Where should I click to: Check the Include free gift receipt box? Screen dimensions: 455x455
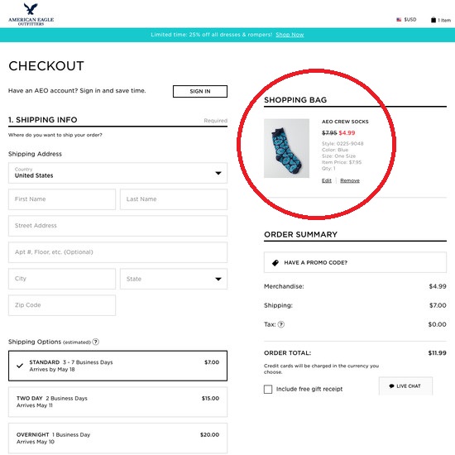click(x=268, y=389)
